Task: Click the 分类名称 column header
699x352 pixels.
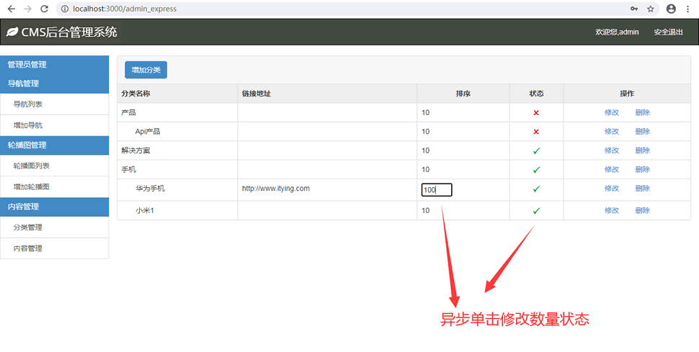Action: coord(136,94)
